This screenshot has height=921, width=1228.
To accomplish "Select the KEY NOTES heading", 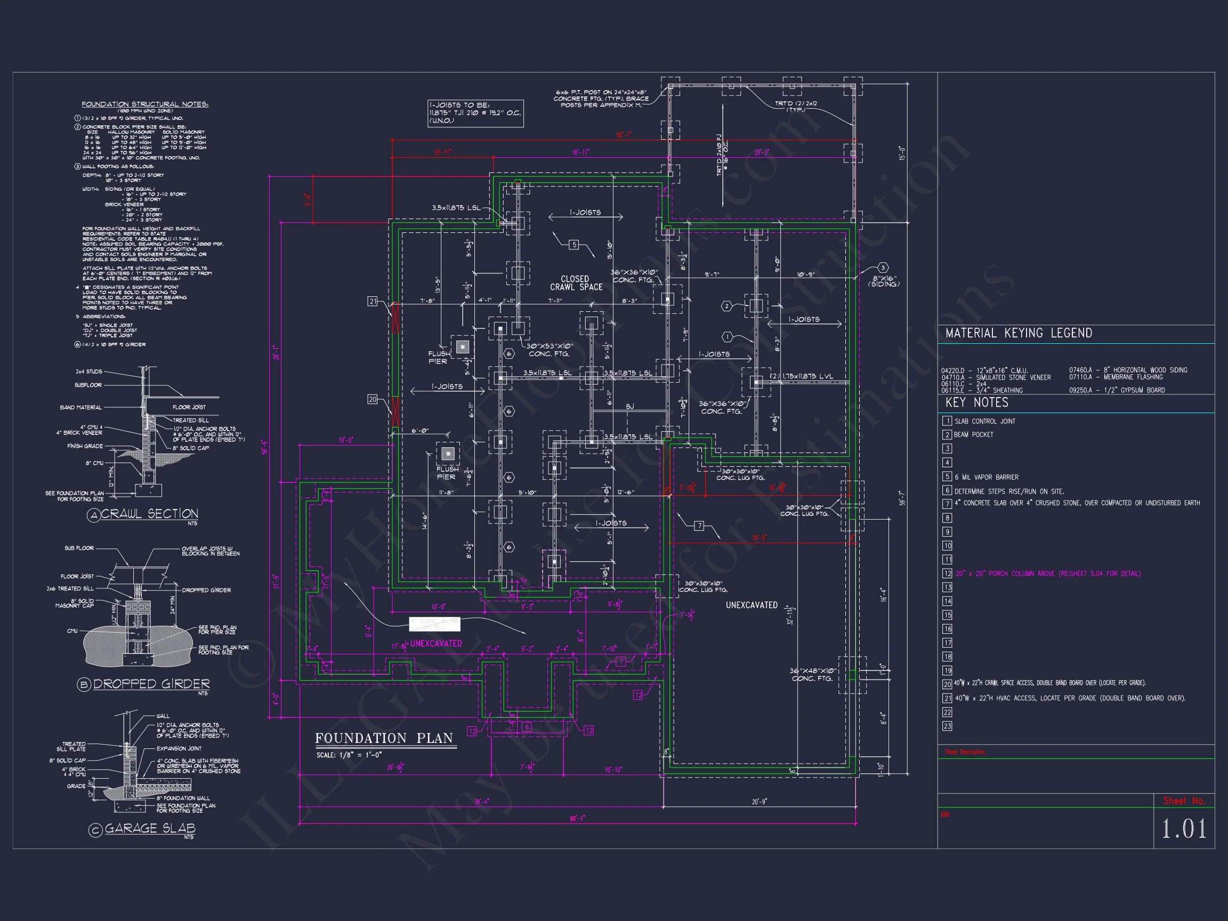I will [976, 402].
